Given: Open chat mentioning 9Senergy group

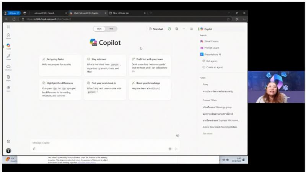Looking at the screenshot, I should (x=217, y=107).
